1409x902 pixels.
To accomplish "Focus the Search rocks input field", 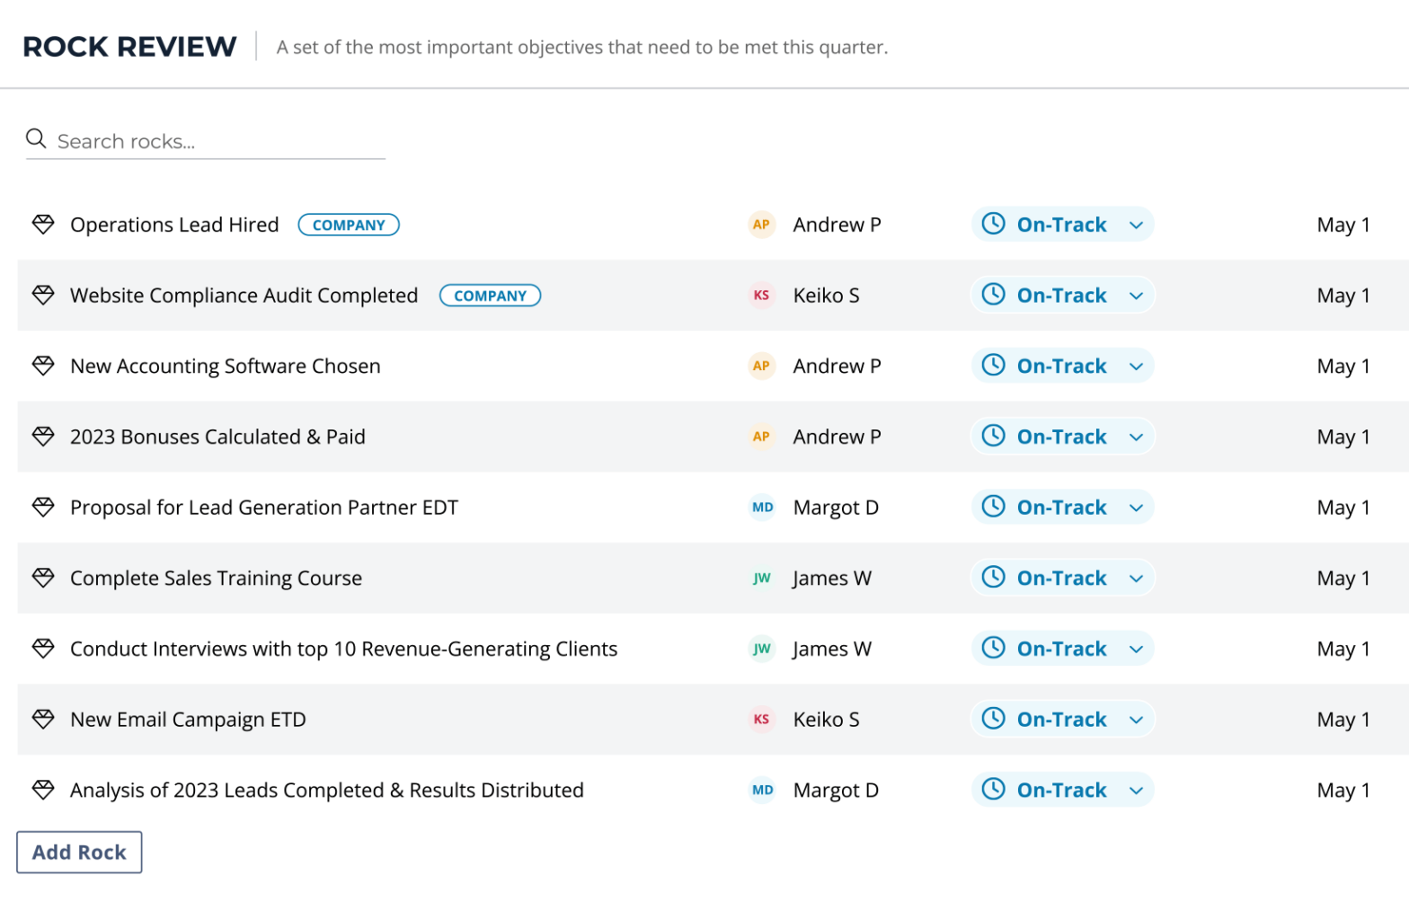I will pos(216,141).
